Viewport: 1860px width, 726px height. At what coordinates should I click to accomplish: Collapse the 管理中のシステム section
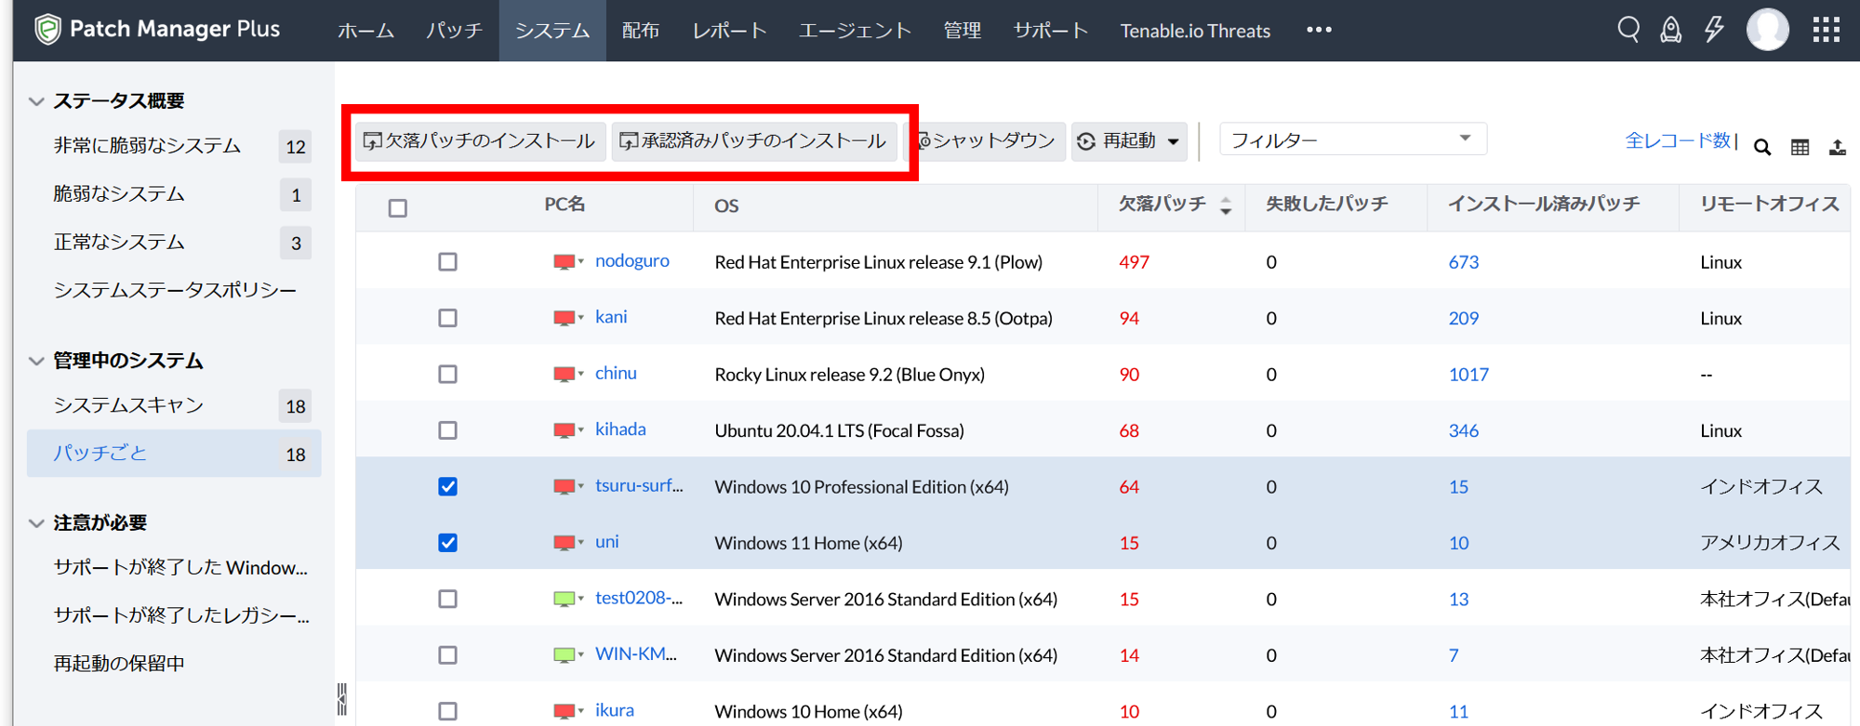click(x=36, y=361)
